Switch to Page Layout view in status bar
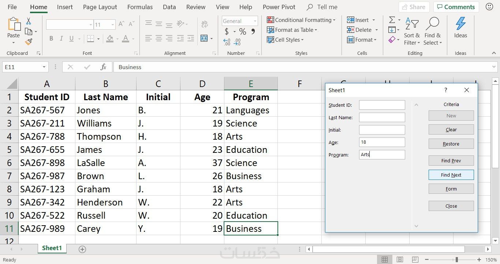 click(x=400, y=260)
